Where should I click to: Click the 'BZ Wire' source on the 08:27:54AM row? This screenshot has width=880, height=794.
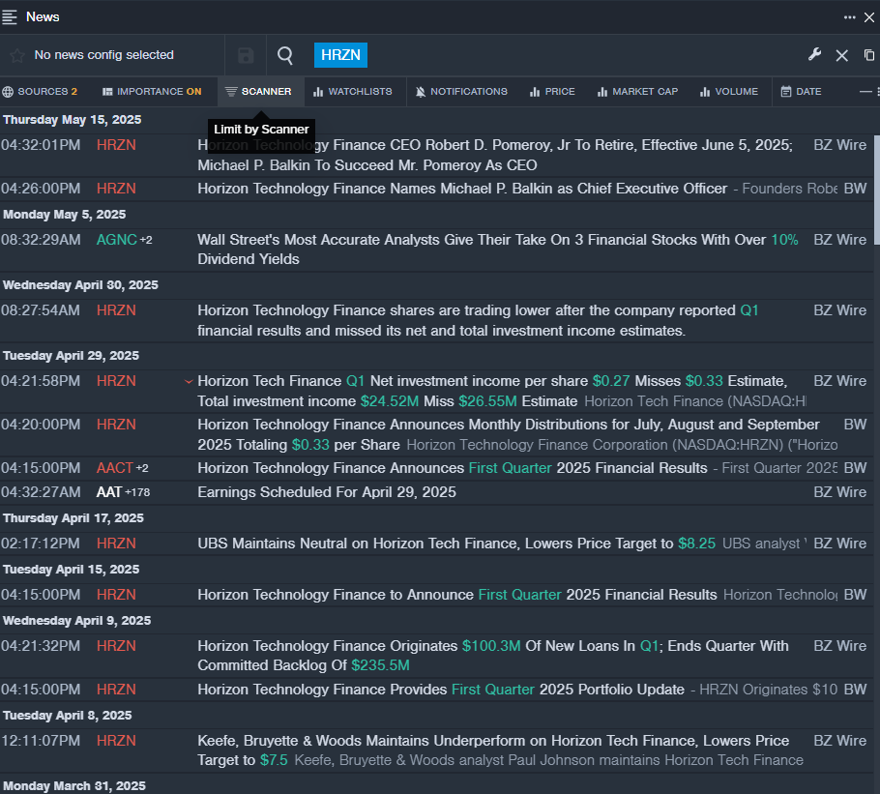click(840, 310)
